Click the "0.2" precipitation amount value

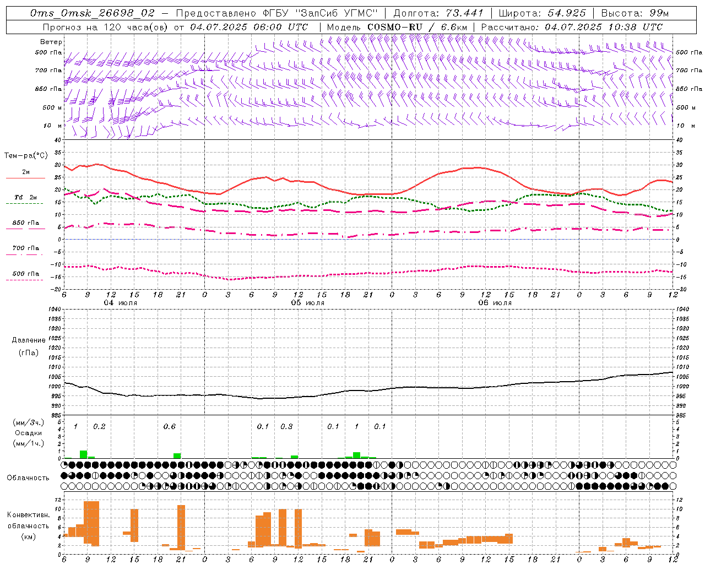coord(99,427)
